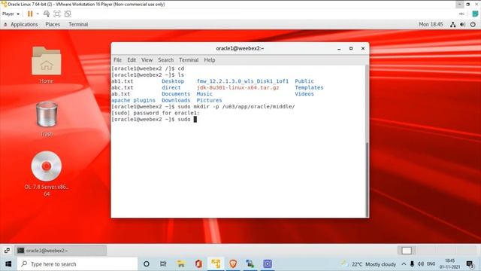Open the terminal View menu
This screenshot has height=271, width=481.
(147, 60)
